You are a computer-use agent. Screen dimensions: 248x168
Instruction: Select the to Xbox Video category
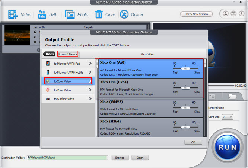coord(68,81)
